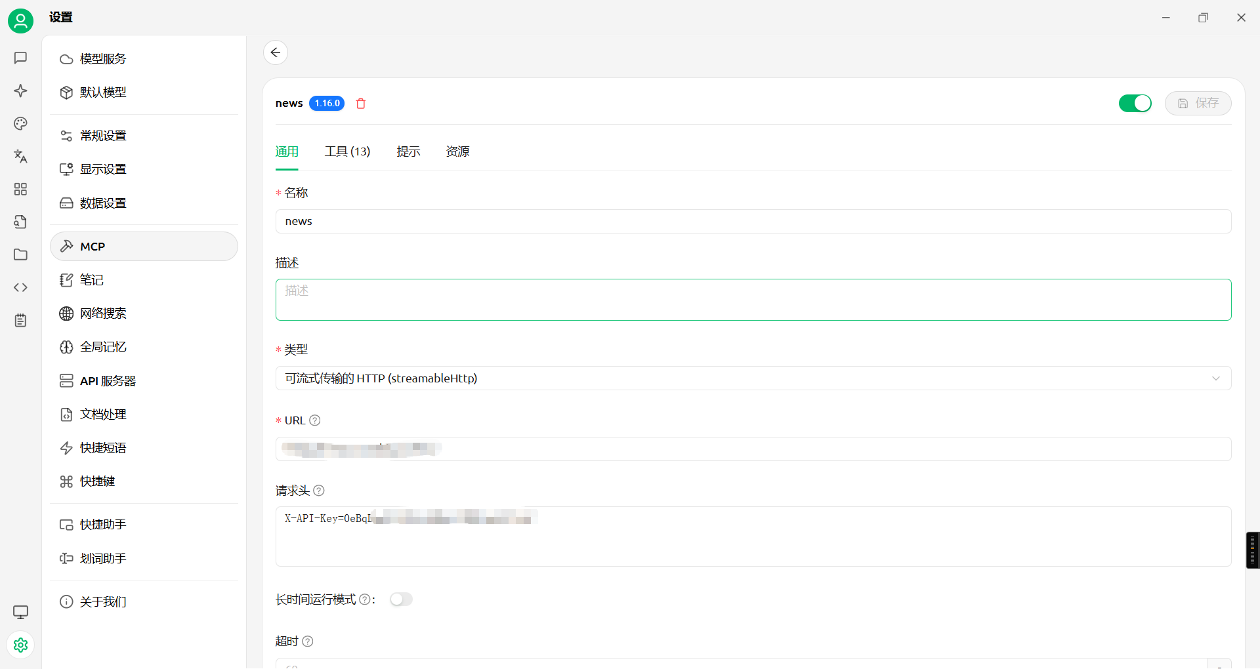Click the 名称 input field
This screenshot has width=1260, height=669.
click(x=753, y=222)
